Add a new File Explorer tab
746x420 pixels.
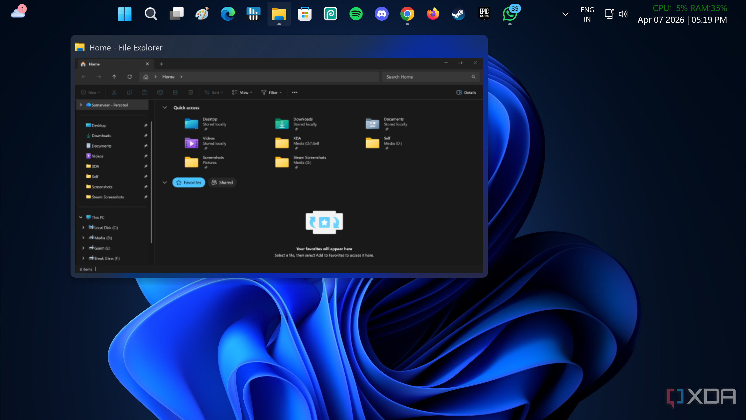coord(161,64)
